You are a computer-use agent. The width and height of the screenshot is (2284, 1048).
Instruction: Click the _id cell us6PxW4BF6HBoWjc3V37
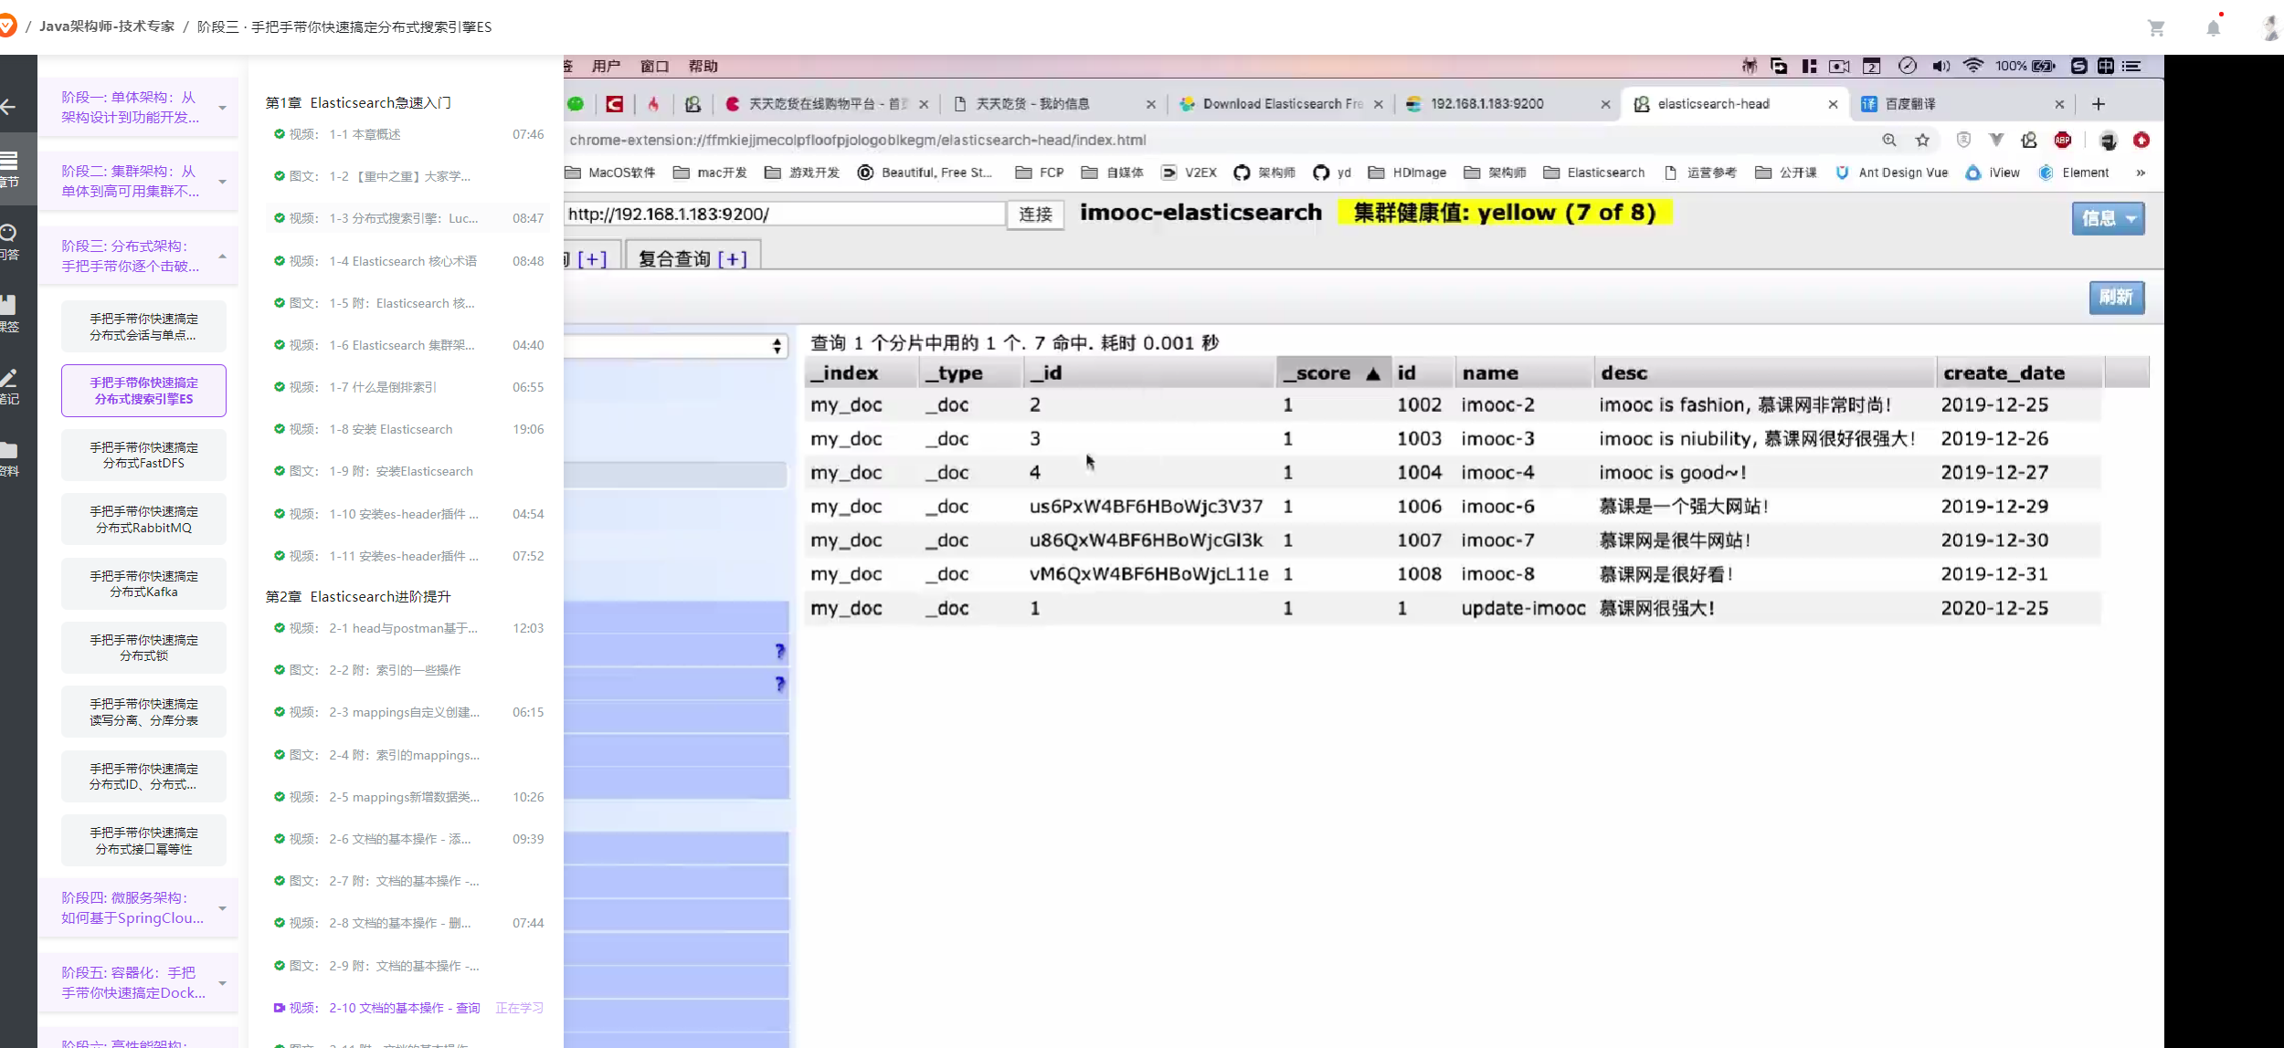(x=1146, y=507)
